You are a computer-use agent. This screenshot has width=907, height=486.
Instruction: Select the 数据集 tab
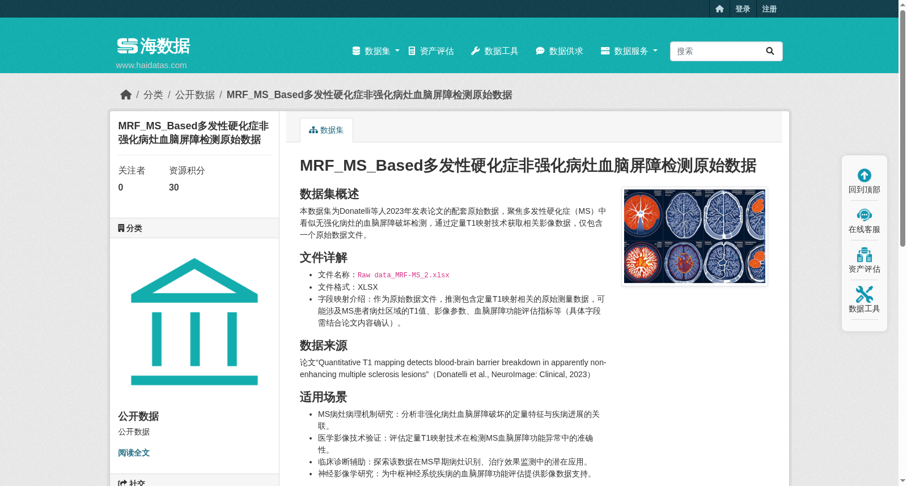coord(327,130)
